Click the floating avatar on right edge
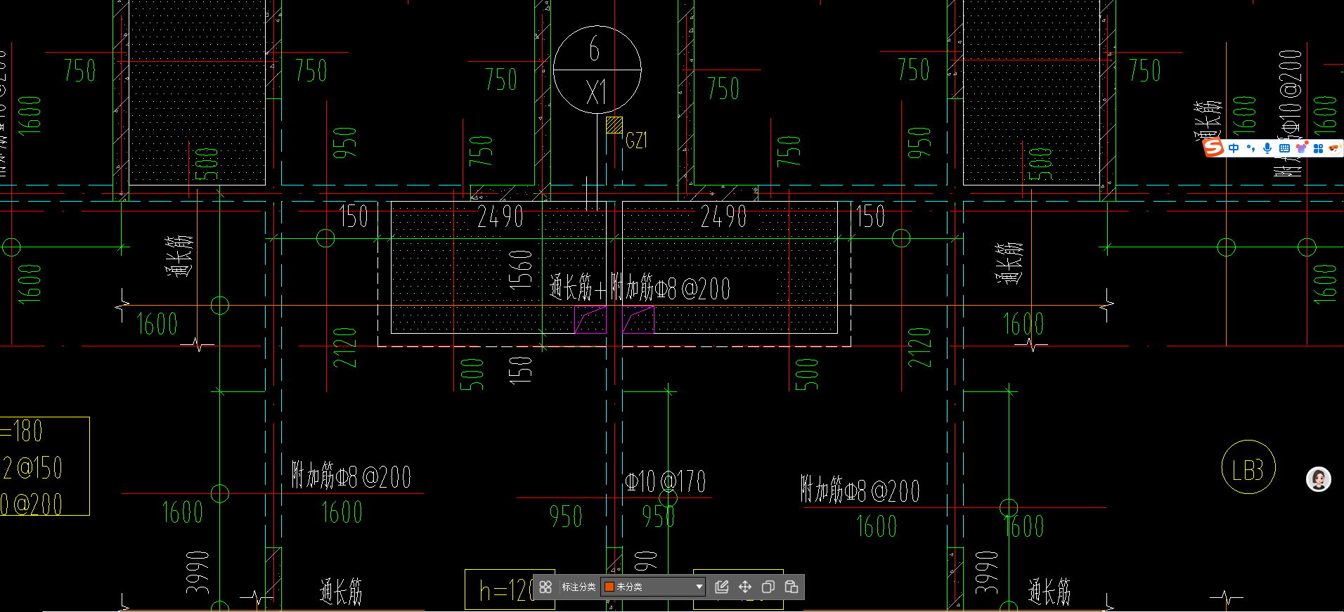 1319,479
